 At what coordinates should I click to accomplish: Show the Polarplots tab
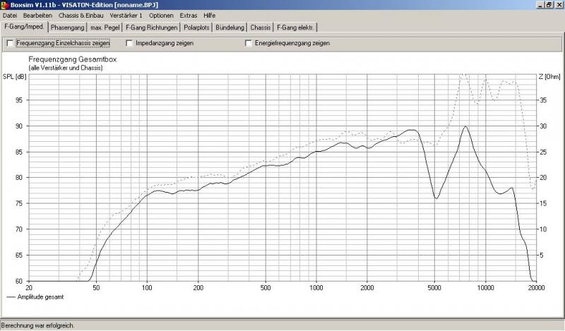(x=196, y=28)
